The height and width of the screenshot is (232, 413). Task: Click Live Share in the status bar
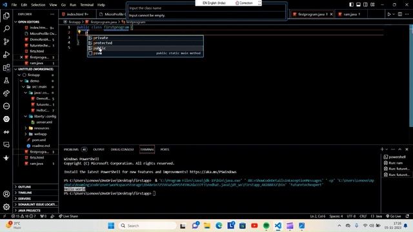tap(68, 217)
